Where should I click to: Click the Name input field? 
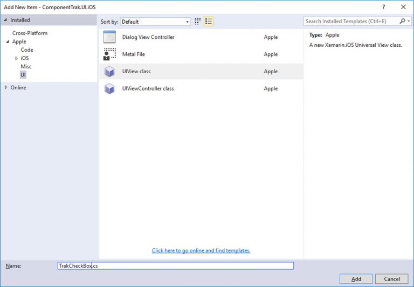(176, 265)
